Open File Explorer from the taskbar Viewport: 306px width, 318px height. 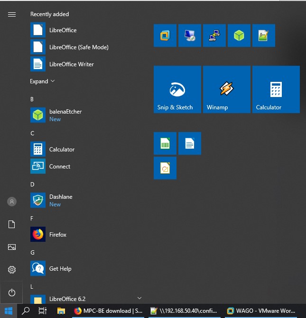tap(61, 311)
